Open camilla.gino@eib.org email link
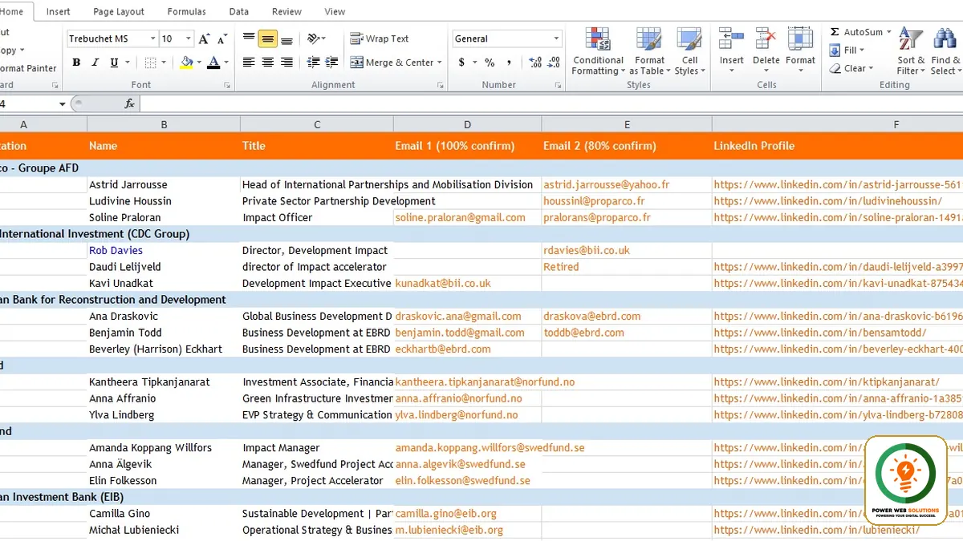 coord(445,514)
